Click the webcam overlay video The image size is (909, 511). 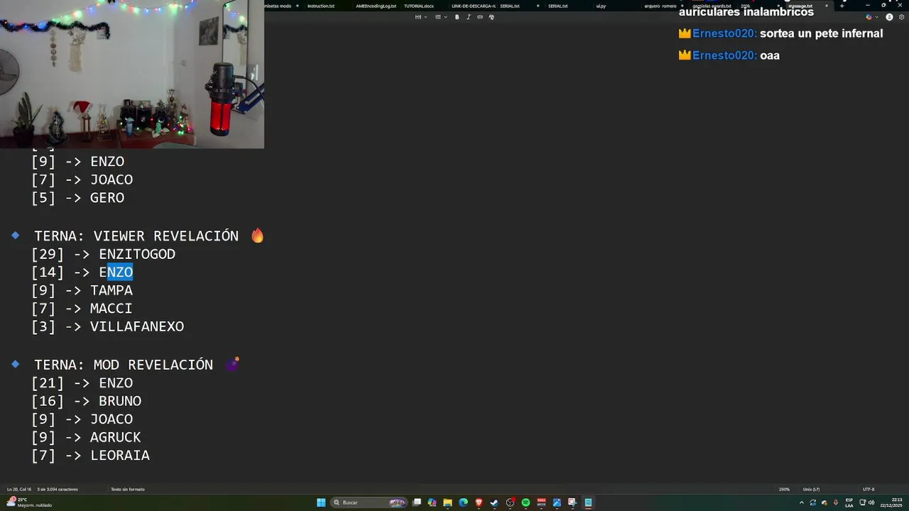coord(132,74)
